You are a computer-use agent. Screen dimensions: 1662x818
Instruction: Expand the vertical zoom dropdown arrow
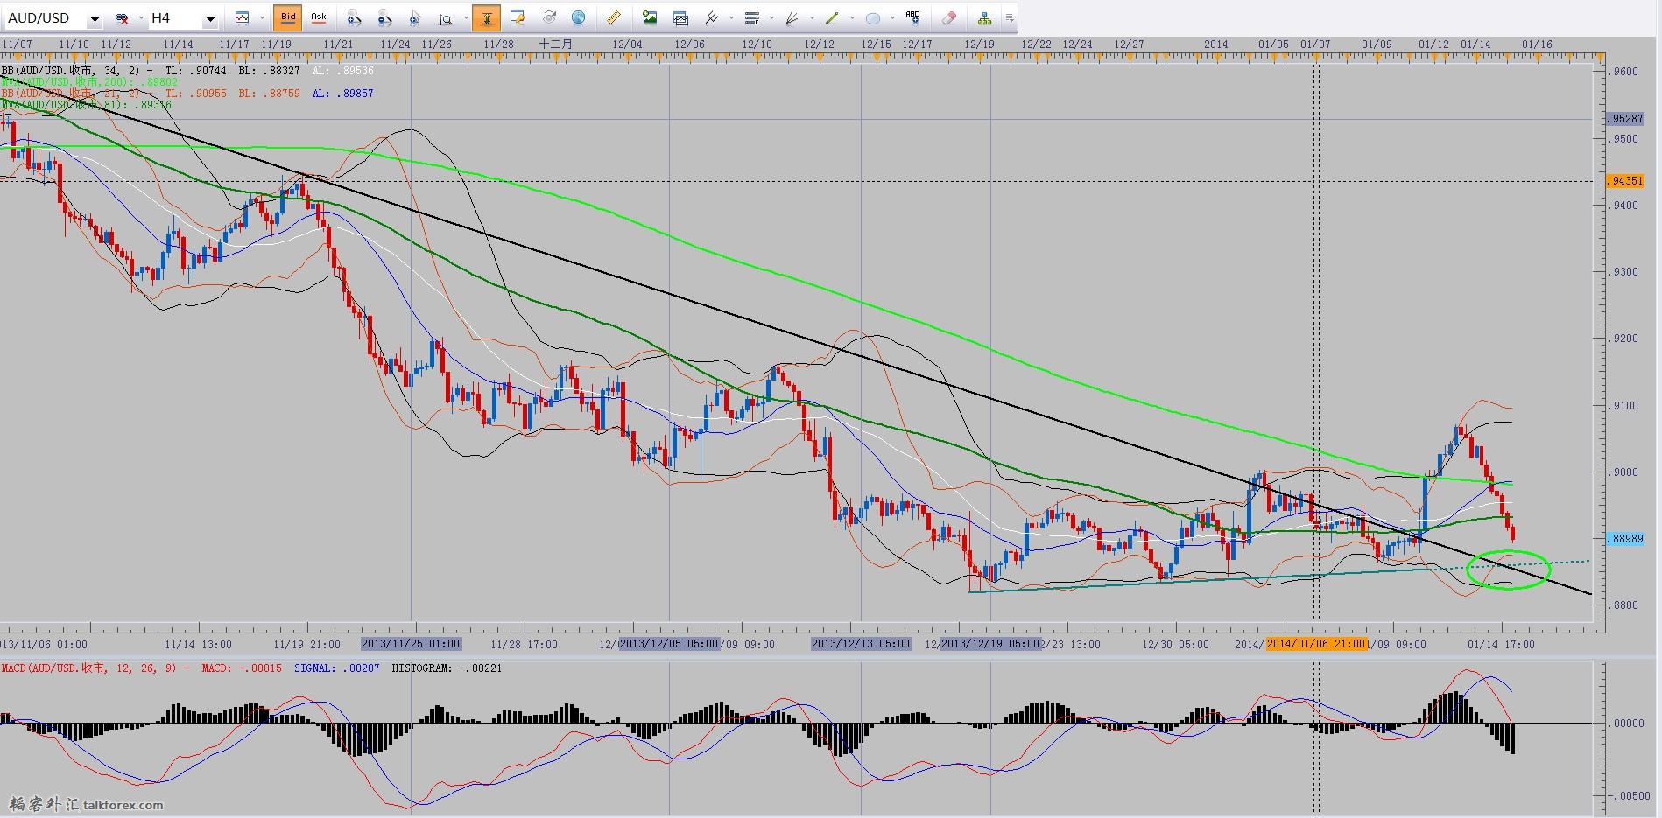pos(466,17)
